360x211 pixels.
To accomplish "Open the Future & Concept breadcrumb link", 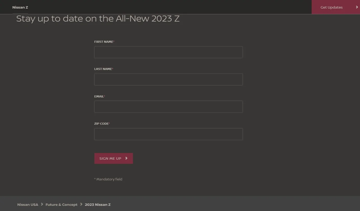I will (x=61, y=205).
